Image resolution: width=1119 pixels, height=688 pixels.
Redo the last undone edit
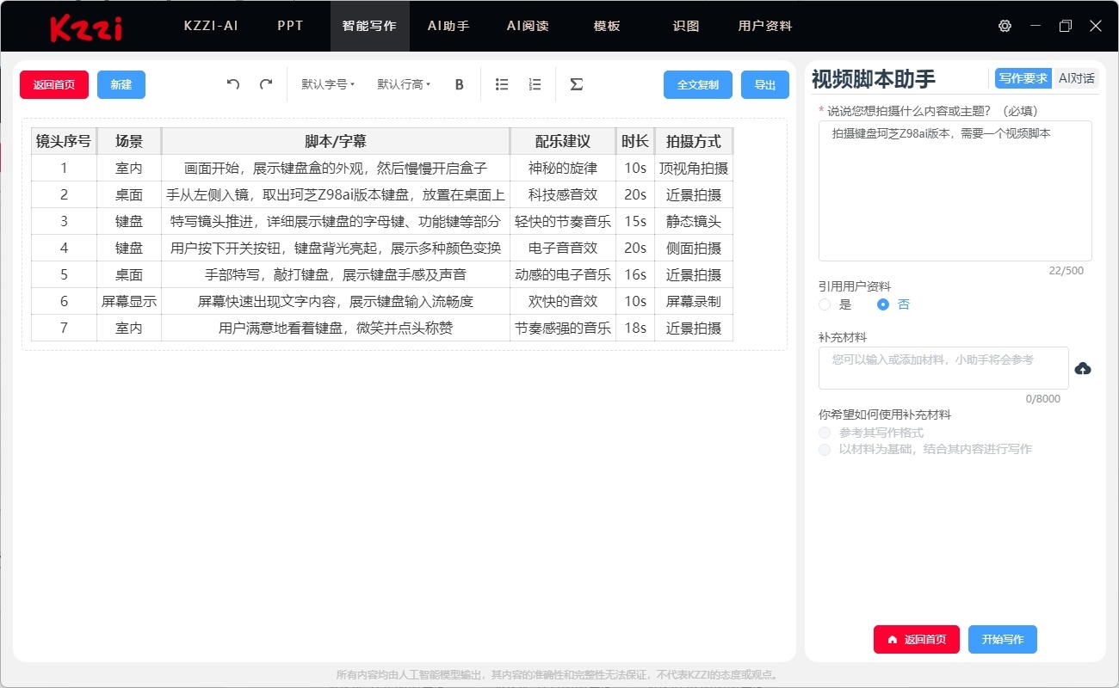[x=266, y=84]
